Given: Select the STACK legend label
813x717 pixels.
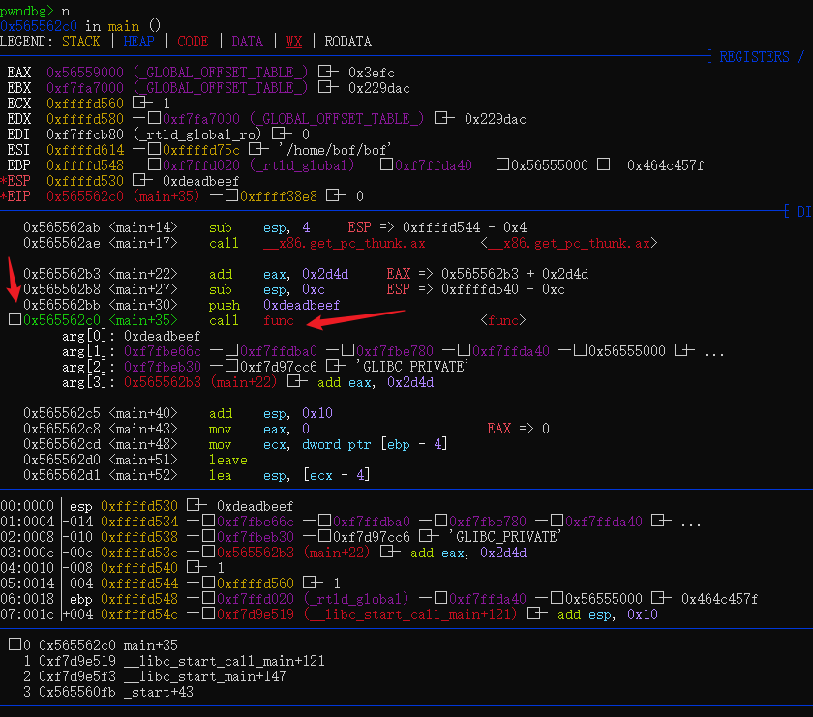Looking at the screenshot, I should tap(80, 42).
